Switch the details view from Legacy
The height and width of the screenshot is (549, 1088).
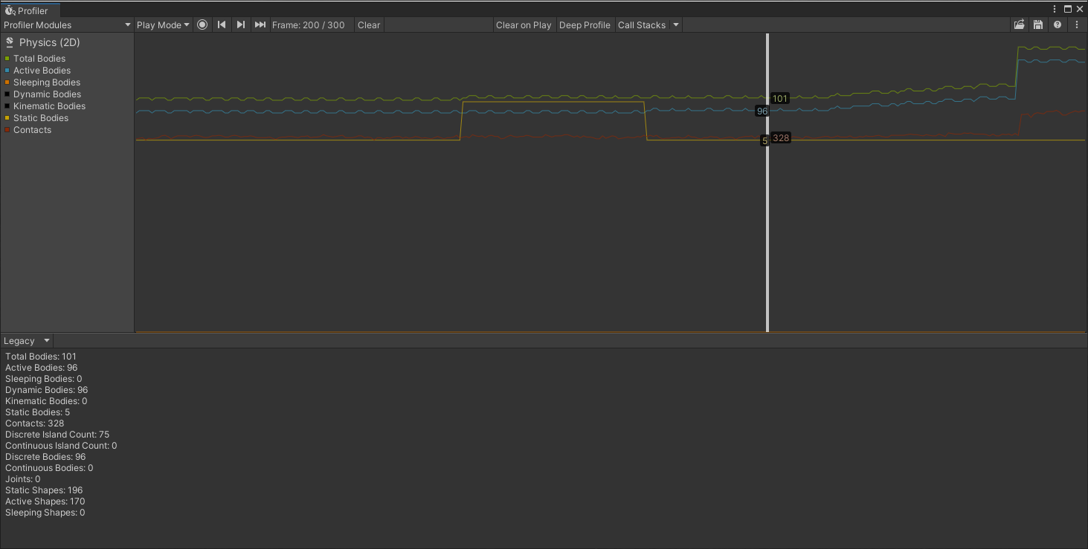(x=26, y=340)
